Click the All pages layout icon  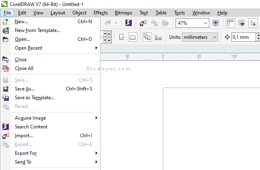[147, 37]
